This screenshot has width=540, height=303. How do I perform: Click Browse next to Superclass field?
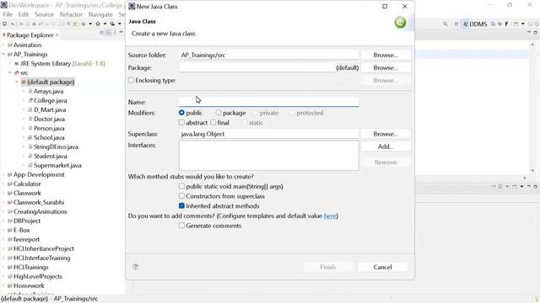coord(386,134)
